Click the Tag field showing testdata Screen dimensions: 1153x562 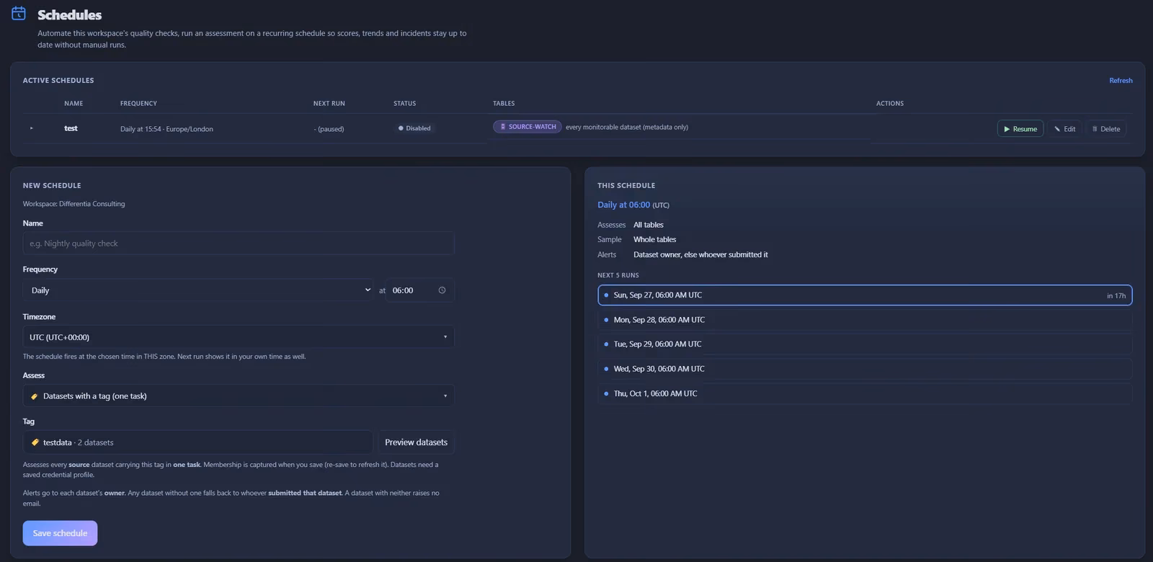click(x=198, y=442)
